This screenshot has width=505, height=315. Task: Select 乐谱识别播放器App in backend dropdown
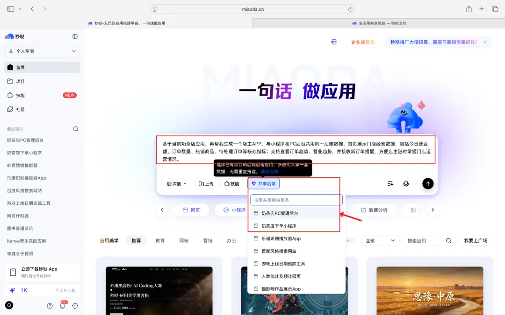pyautogui.click(x=296, y=238)
